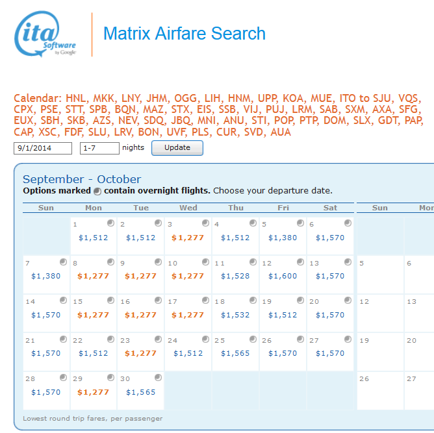Viewport: 434px width, 433px height.
Task: Click the overnight icon on September 10
Action: coord(205,262)
